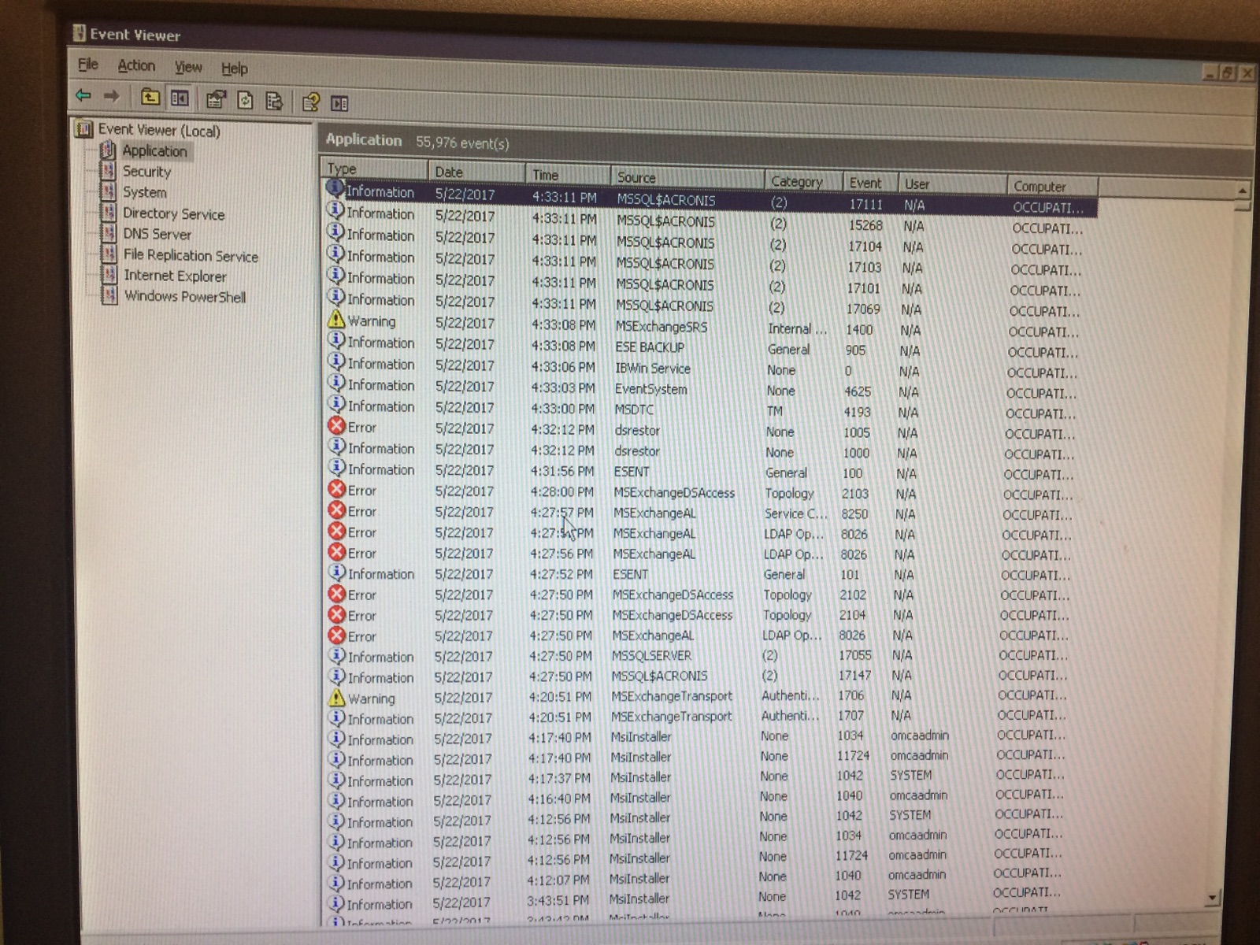Viewport: 1260px width, 945px height.
Task: Open the Directory Service log
Action: point(174,213)
